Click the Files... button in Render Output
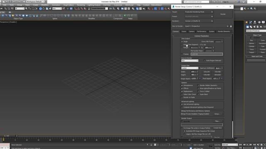Image resolution: width=266 pixels, height=149 pixels. [x=217, y=121]
